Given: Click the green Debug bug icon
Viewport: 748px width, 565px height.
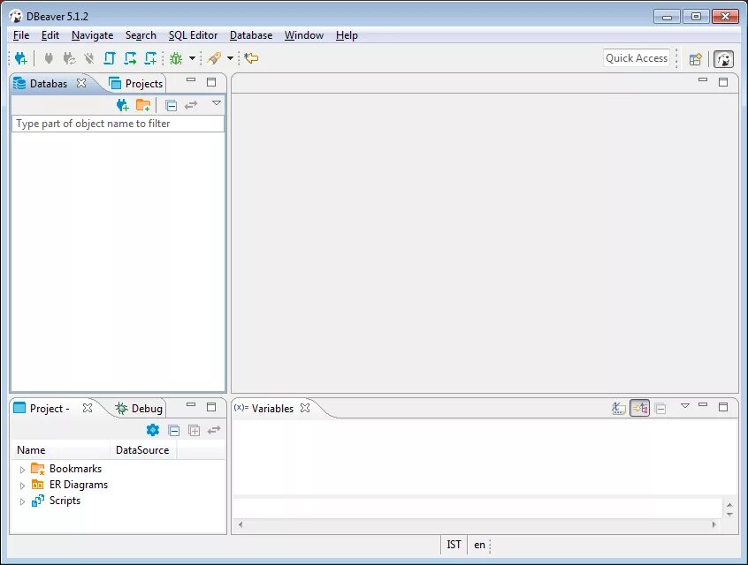Looking at the screenshot, I should point(176,58).
